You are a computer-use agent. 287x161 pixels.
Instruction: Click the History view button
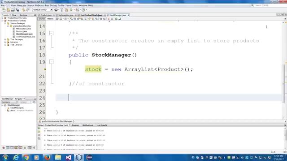click(50, 19)
